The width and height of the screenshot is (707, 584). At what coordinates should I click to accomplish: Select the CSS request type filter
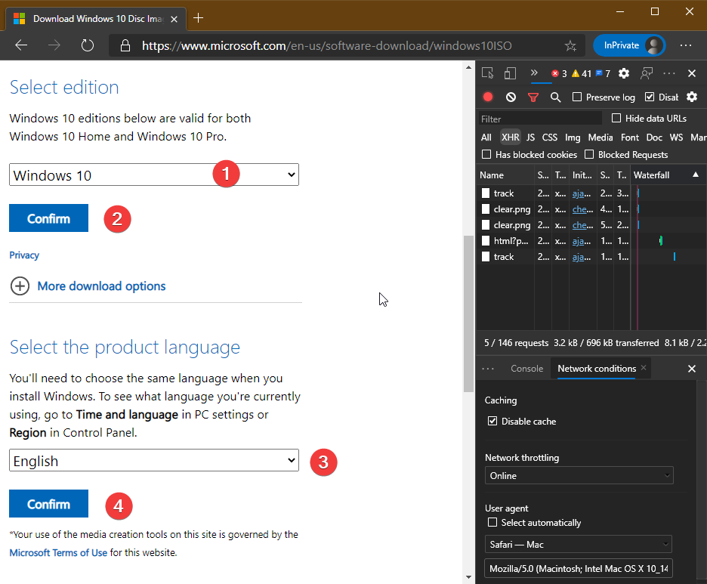click(x=550, y=137)
